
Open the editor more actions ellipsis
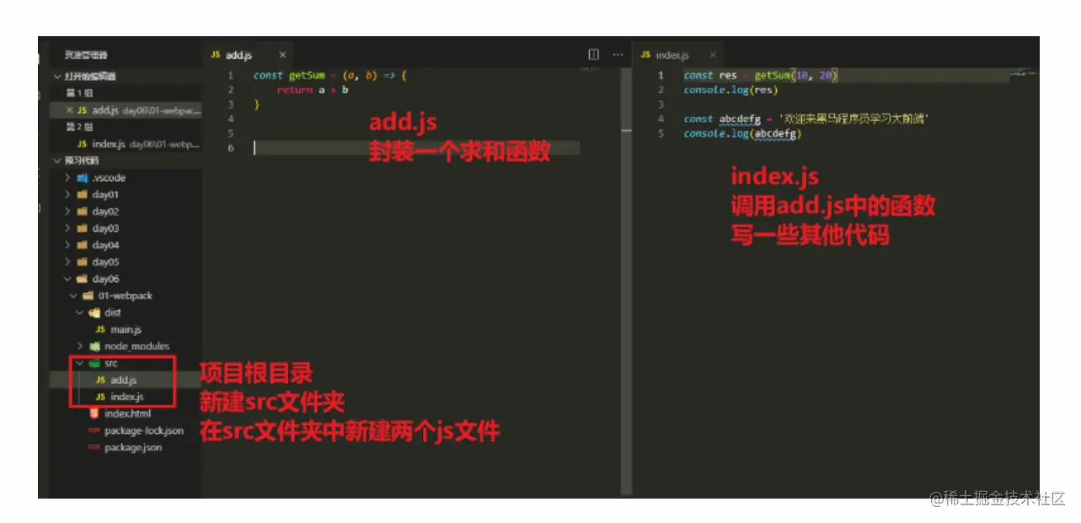pos(618,55)
